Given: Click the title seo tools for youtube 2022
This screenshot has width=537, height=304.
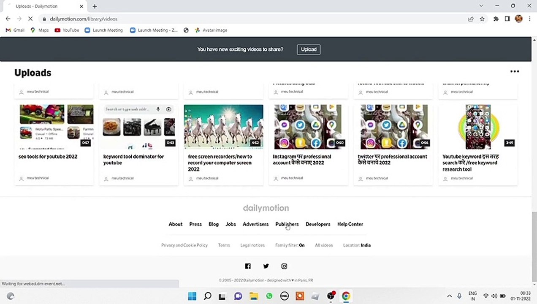Looking at the screenshot, I should [48, 157].
